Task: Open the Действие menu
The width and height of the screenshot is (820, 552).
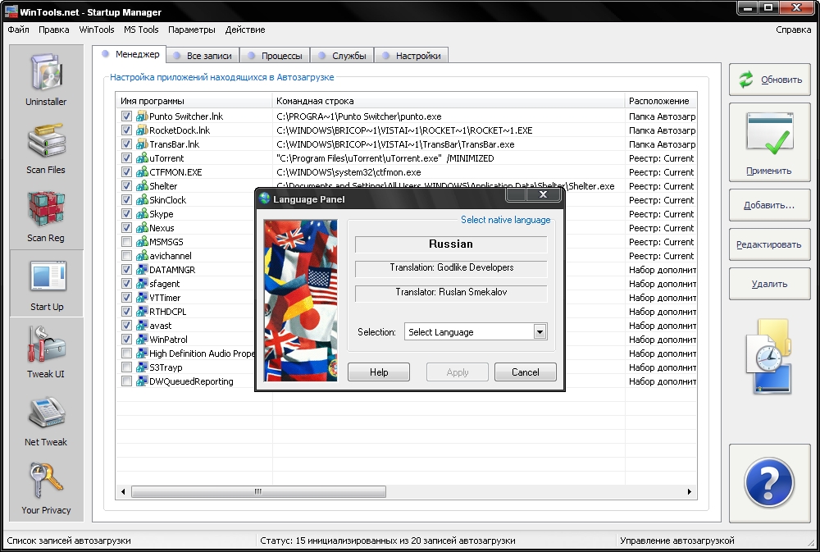Action: tap(245, 30)
